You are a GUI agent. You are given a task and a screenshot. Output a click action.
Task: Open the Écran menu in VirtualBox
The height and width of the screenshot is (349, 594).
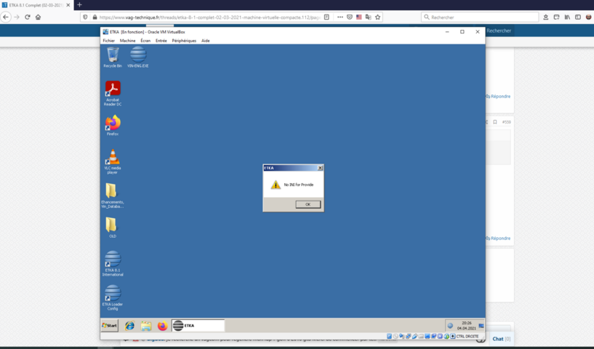pos(145,41)
